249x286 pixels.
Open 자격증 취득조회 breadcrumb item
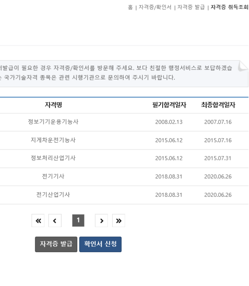coord(229,7)
